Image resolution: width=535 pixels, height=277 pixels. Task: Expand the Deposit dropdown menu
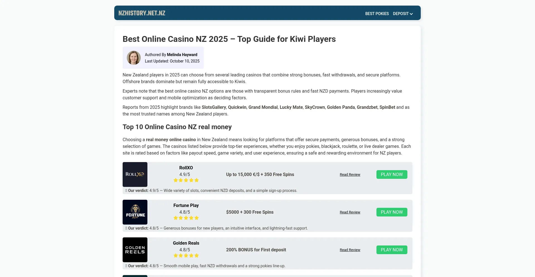click(x=403, y=14)
